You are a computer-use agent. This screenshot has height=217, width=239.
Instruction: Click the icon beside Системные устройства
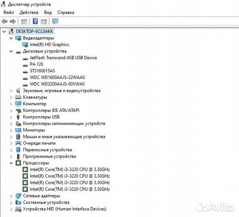pyautogui.click(x=18, y=203)
